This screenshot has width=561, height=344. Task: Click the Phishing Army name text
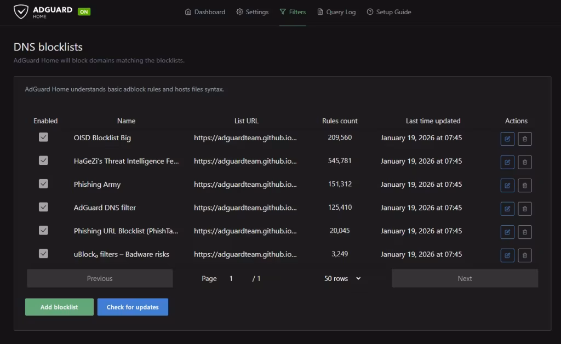pyautogui.click(x=98, y=184)
